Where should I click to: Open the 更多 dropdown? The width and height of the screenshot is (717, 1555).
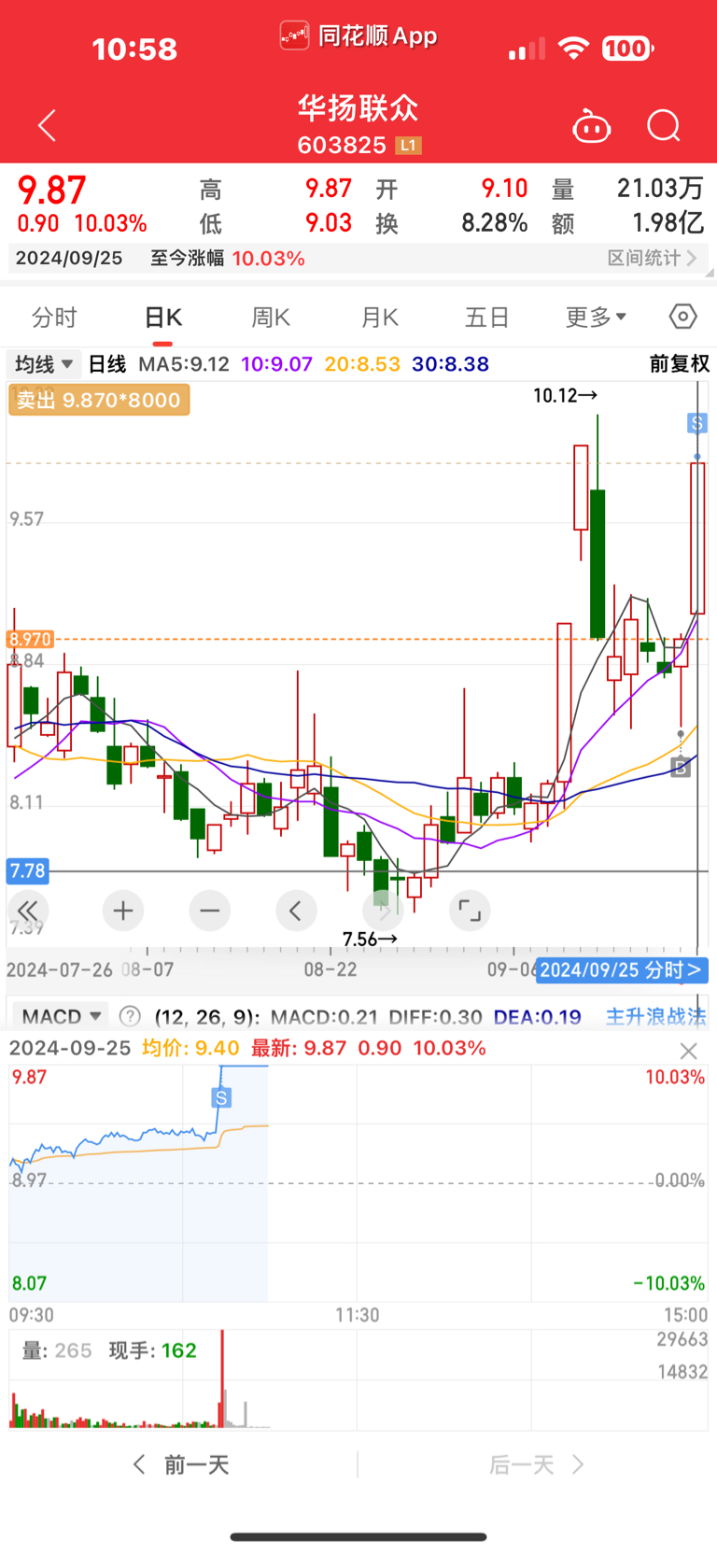click(596, 318)
